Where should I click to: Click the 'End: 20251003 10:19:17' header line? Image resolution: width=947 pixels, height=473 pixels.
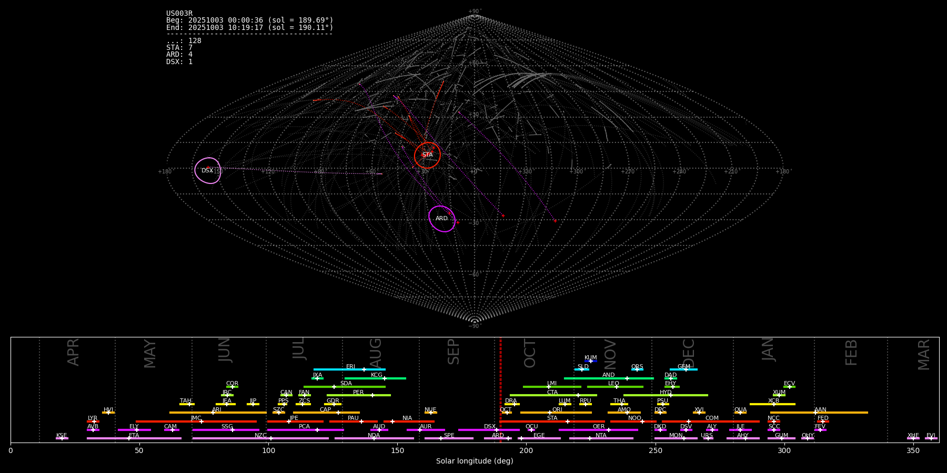pyautogui.click(x=250, y=27)
